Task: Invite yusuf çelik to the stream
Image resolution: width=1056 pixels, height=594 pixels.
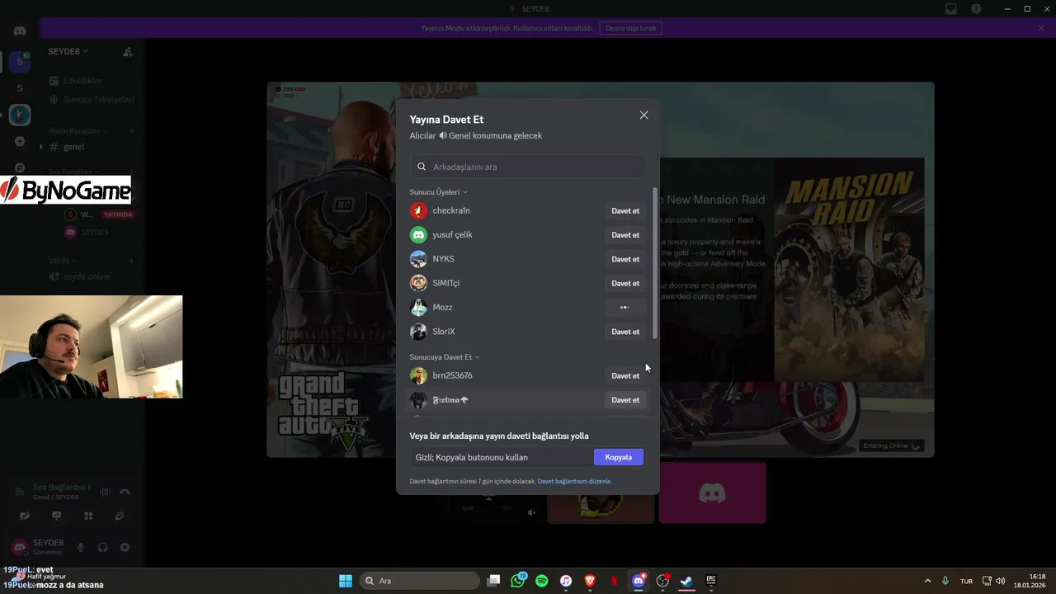Action: coord(625,235)
